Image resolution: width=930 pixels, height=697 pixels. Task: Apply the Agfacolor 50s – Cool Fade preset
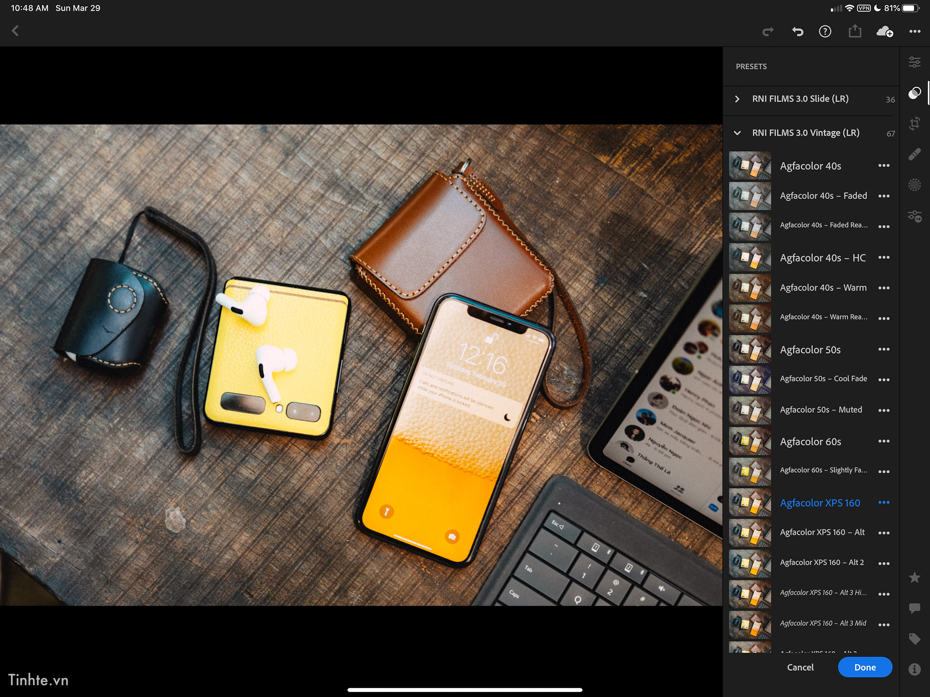(x=823, y=379)
